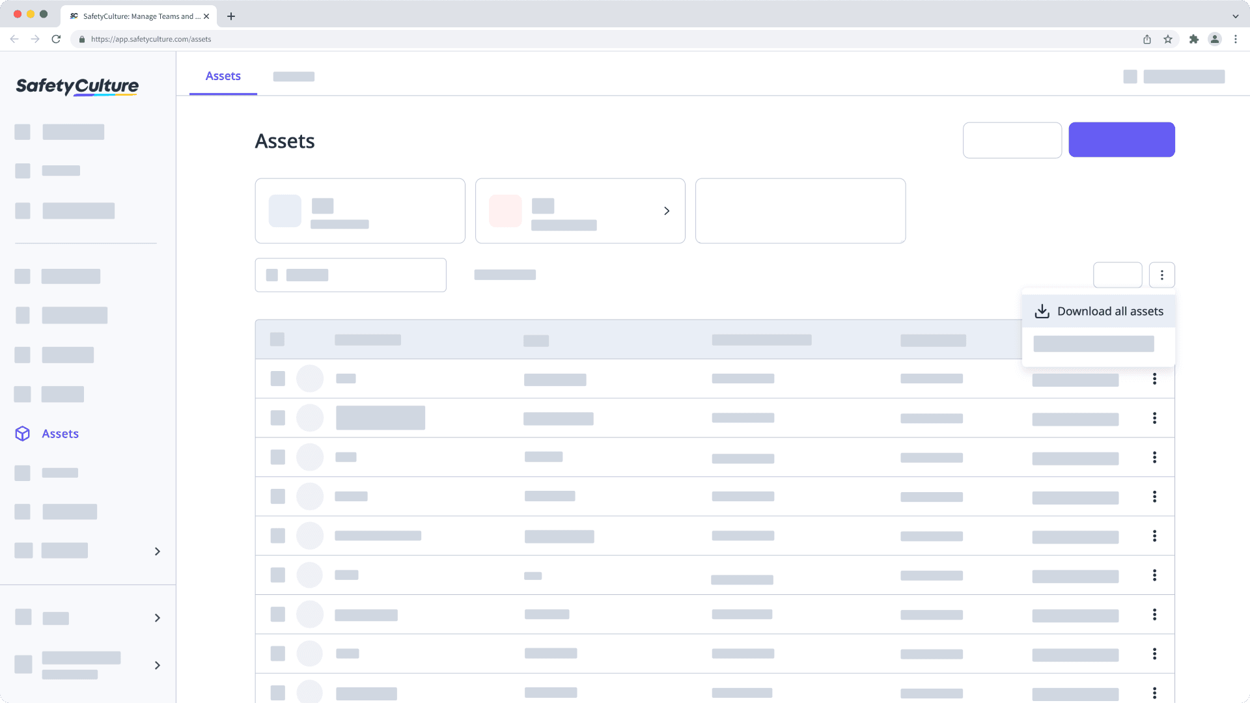The image size is (1250, 703).
Task: Click the browser profile avatar icon
Action: [x=1215, y=39]
